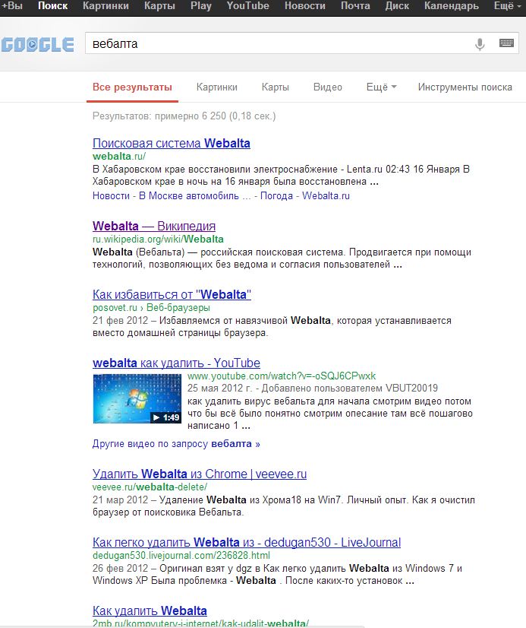
Task: Click URL ru.wikipedia.org/wiki/Webalta
Action: (158, 239)
